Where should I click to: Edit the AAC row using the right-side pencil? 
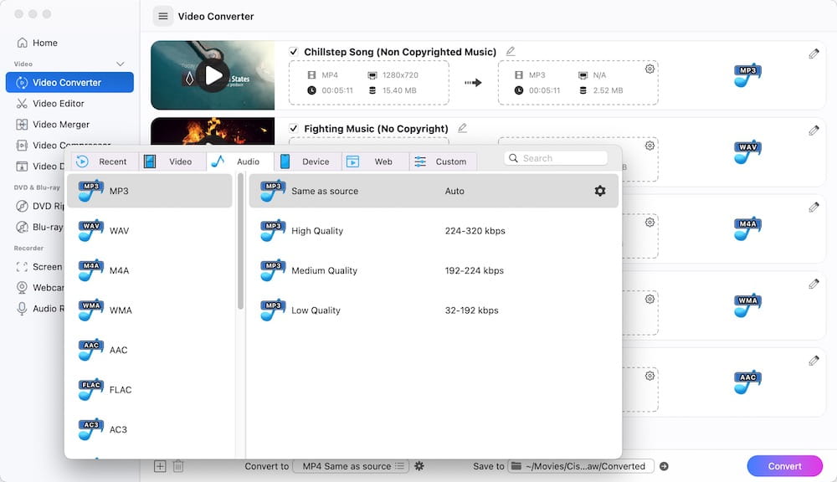click(x=814, y=361)
